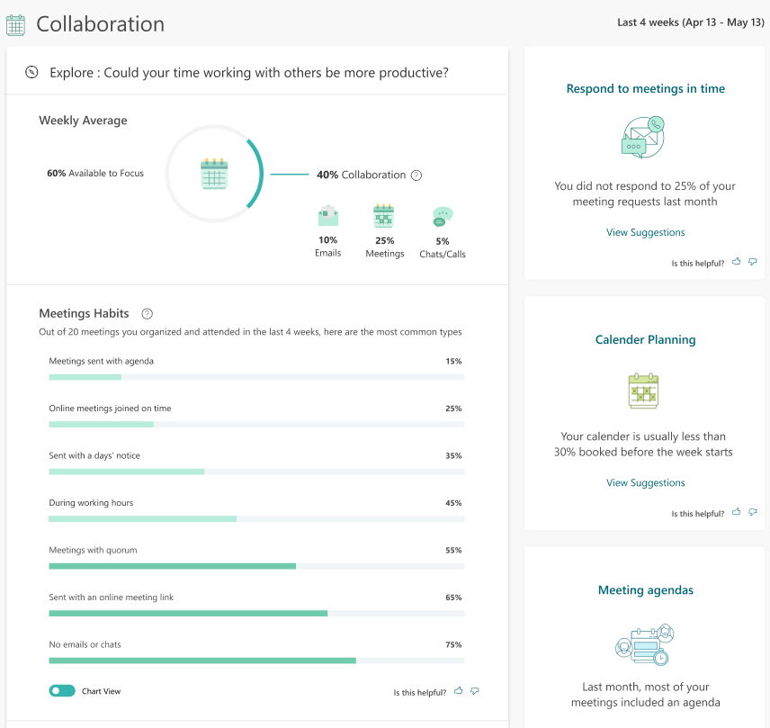Click the compass Explore icon
770x728 pixels.
(x=31, y=72)
